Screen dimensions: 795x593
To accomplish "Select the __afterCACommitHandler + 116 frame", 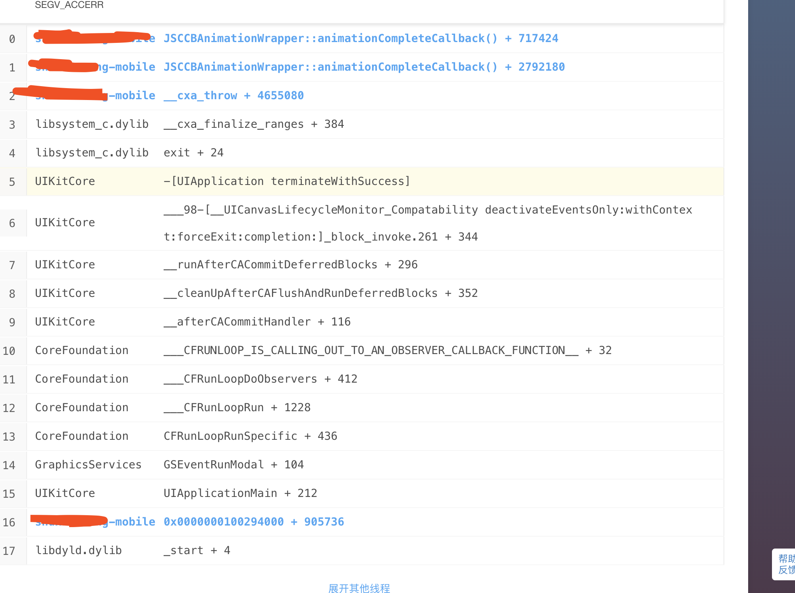I will click(257, 322).
